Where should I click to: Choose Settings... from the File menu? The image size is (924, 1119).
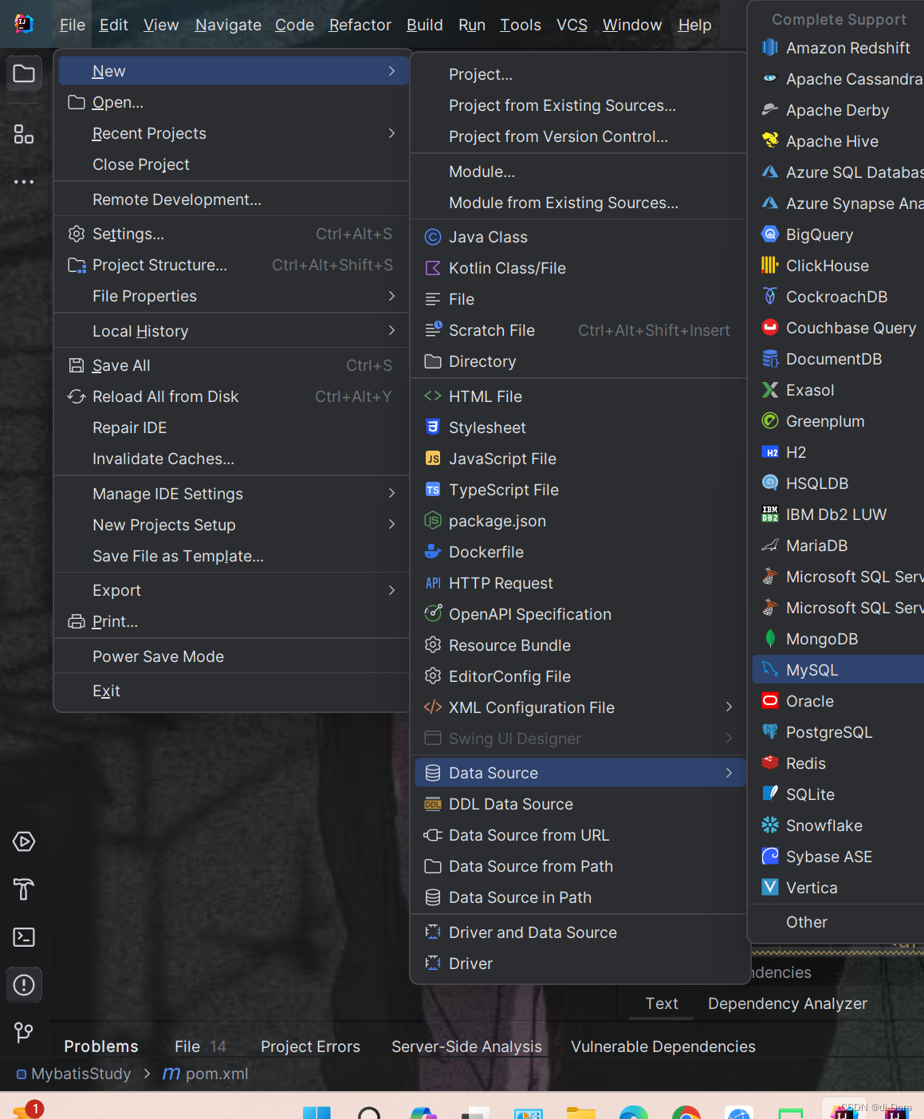tap(232, 234)
